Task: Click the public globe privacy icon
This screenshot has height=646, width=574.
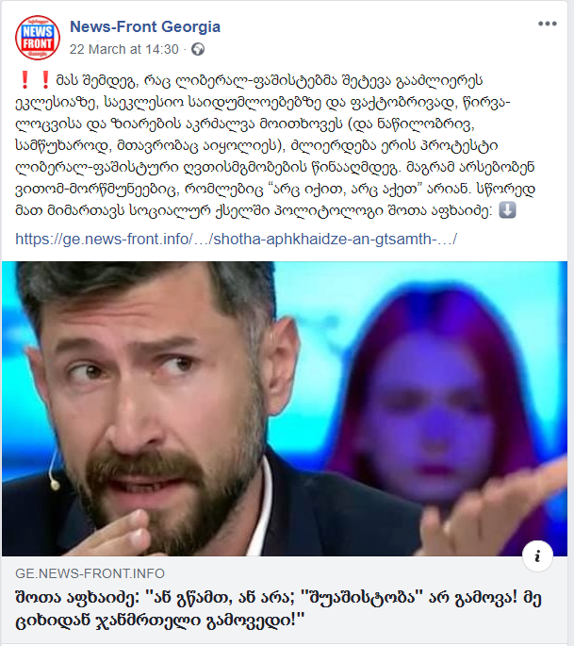Action: click(198, 49)
